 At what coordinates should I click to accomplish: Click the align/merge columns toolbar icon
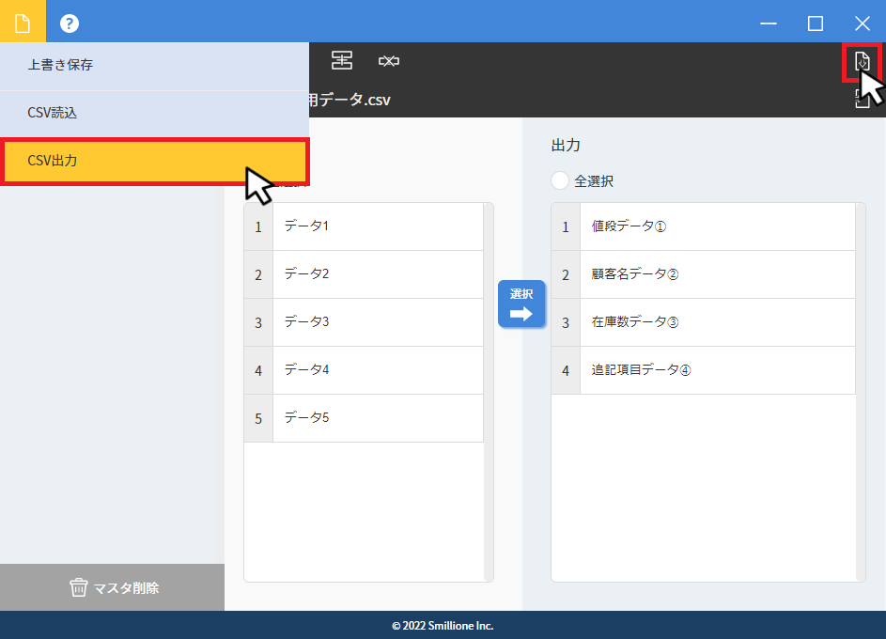click(342, 61)
